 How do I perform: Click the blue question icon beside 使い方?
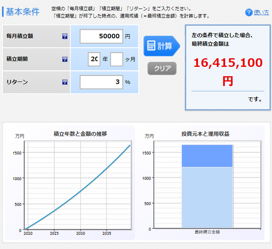click(x=249, y=12)
